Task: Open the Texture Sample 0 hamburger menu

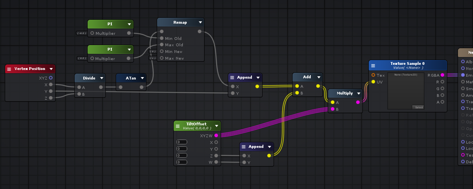Action: (x=373, y=65)
